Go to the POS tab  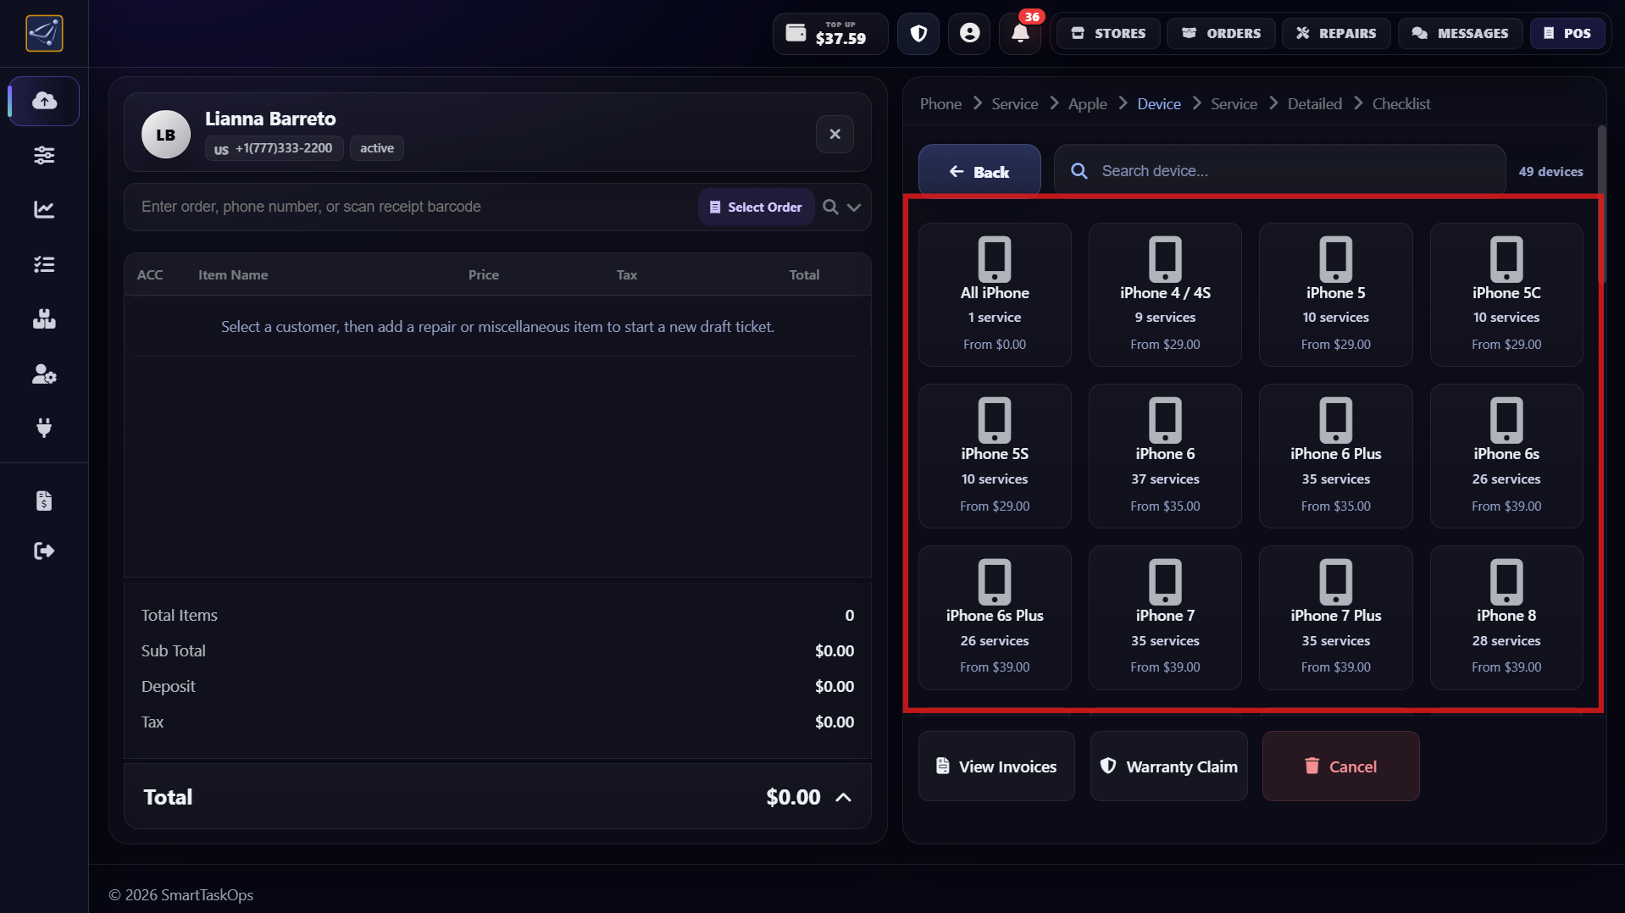(1567, 34)
